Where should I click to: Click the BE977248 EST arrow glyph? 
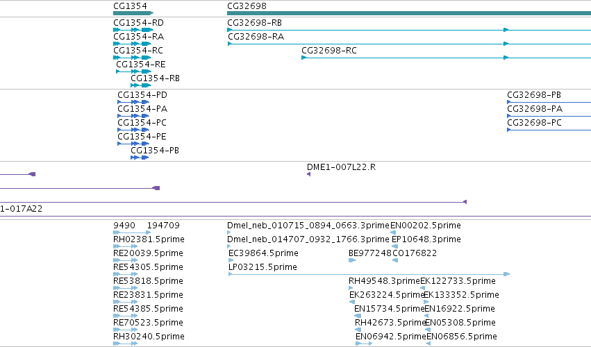tap(352, 260)
